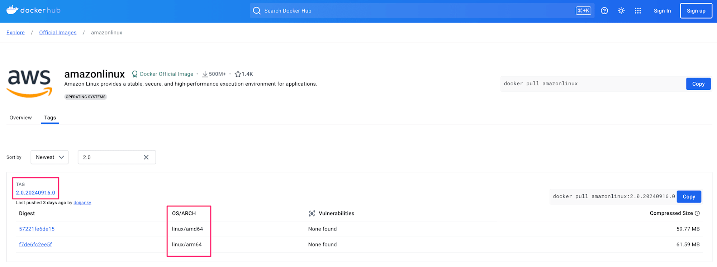The image size is (717, 267).
Task: Click None found in the linux/arm64 row
Action: pyautogui.click(x=322, y=244)
